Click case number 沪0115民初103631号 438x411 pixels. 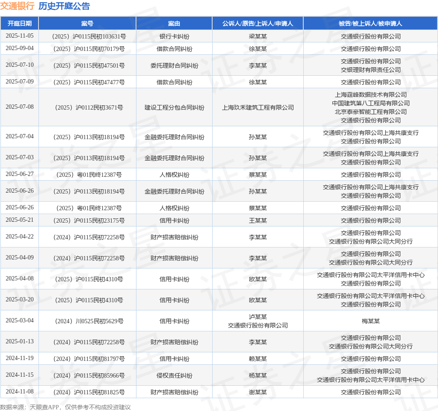89,36
